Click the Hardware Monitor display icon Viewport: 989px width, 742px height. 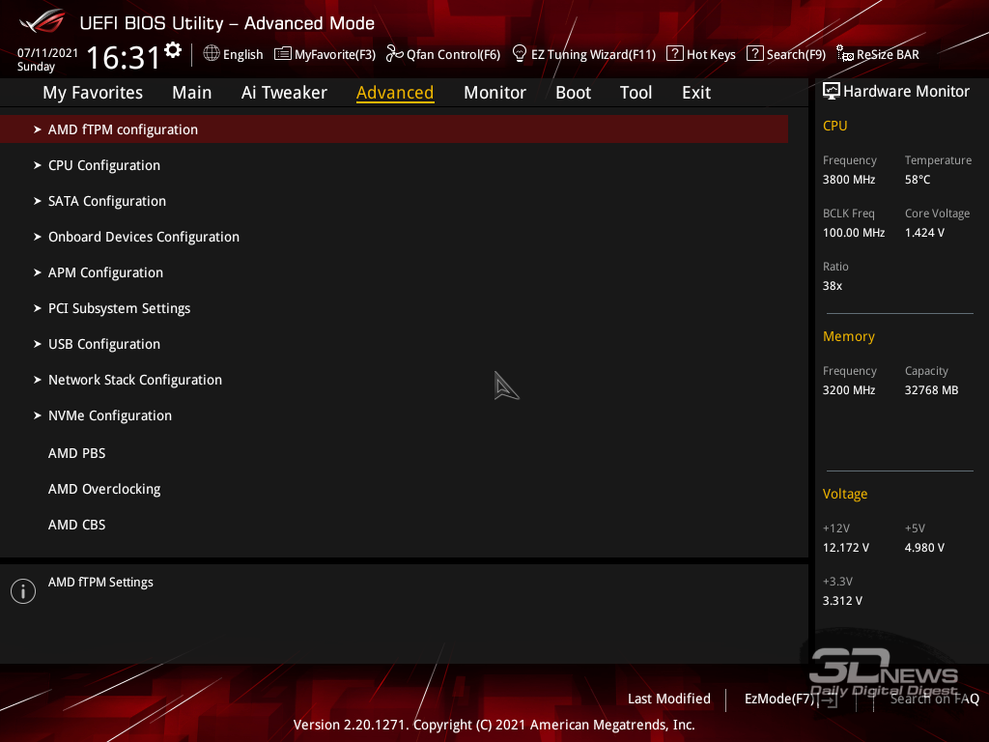coord(832,92)
